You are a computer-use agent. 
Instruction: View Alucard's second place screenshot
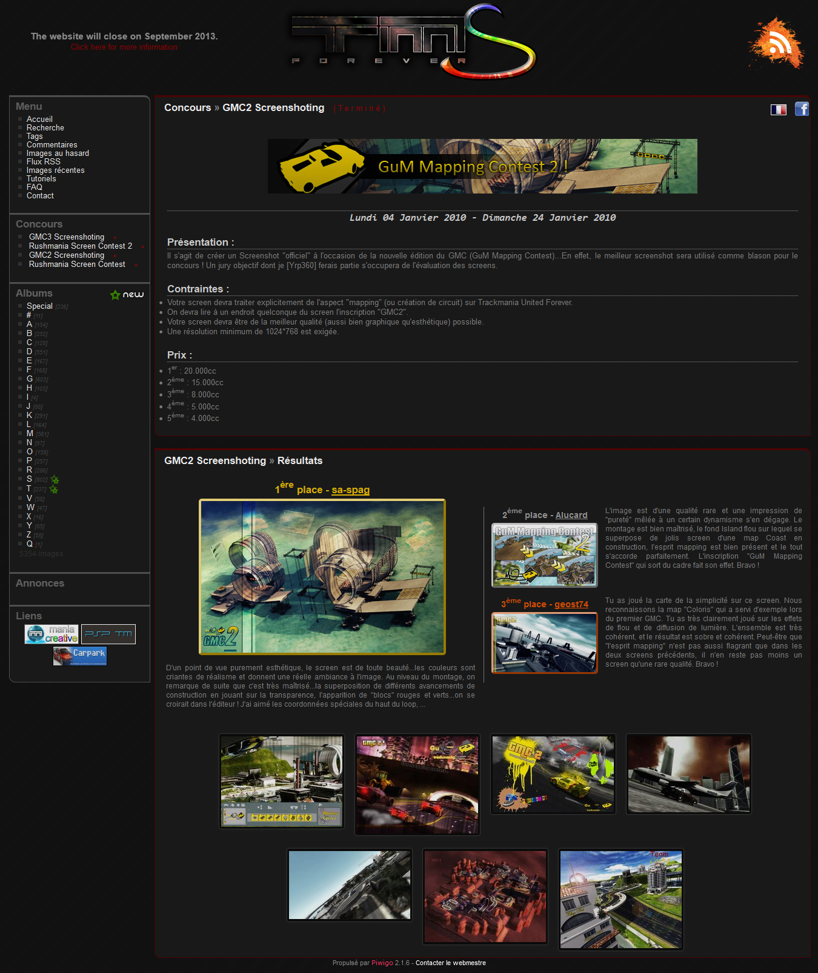click(x=545, y=555)
